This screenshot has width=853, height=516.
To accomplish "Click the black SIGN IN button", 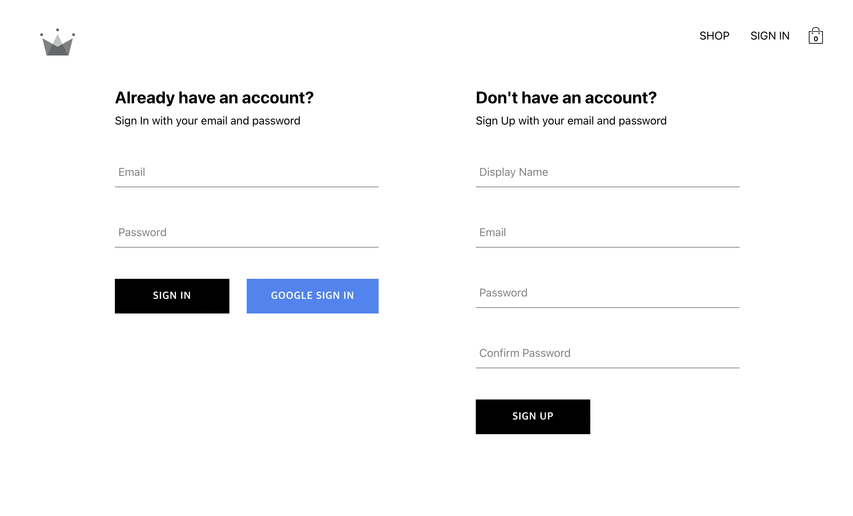I will (x=172, y=296).
